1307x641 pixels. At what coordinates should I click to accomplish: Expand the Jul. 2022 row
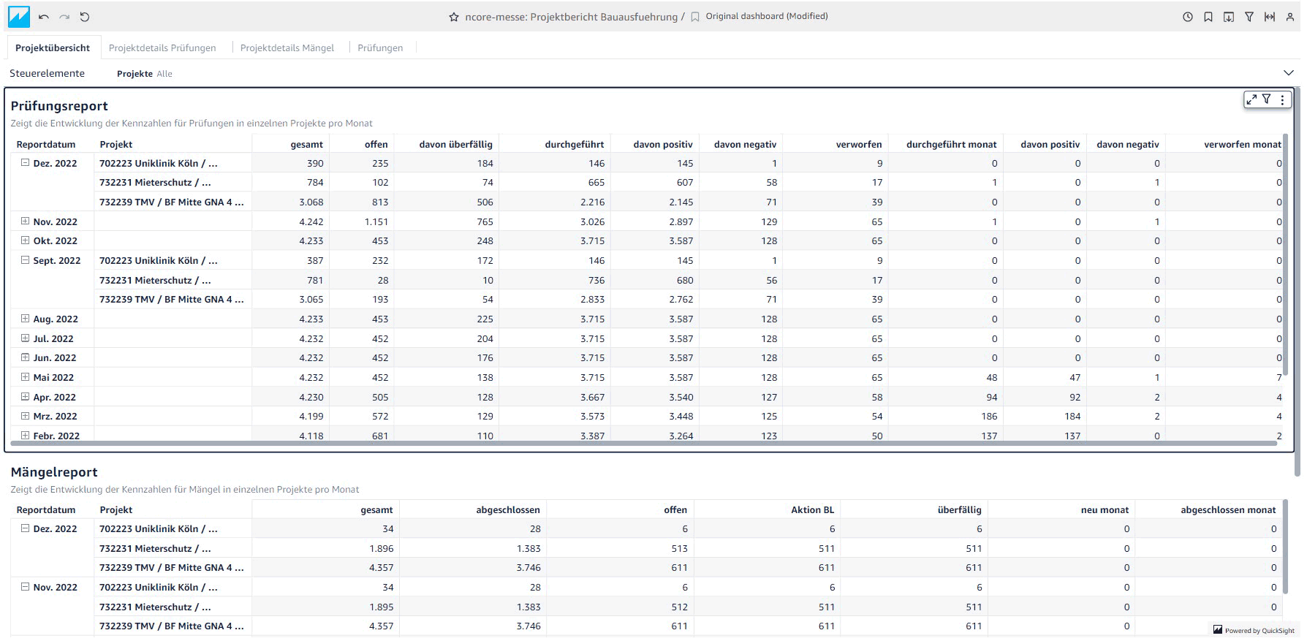tap(25, 338)
